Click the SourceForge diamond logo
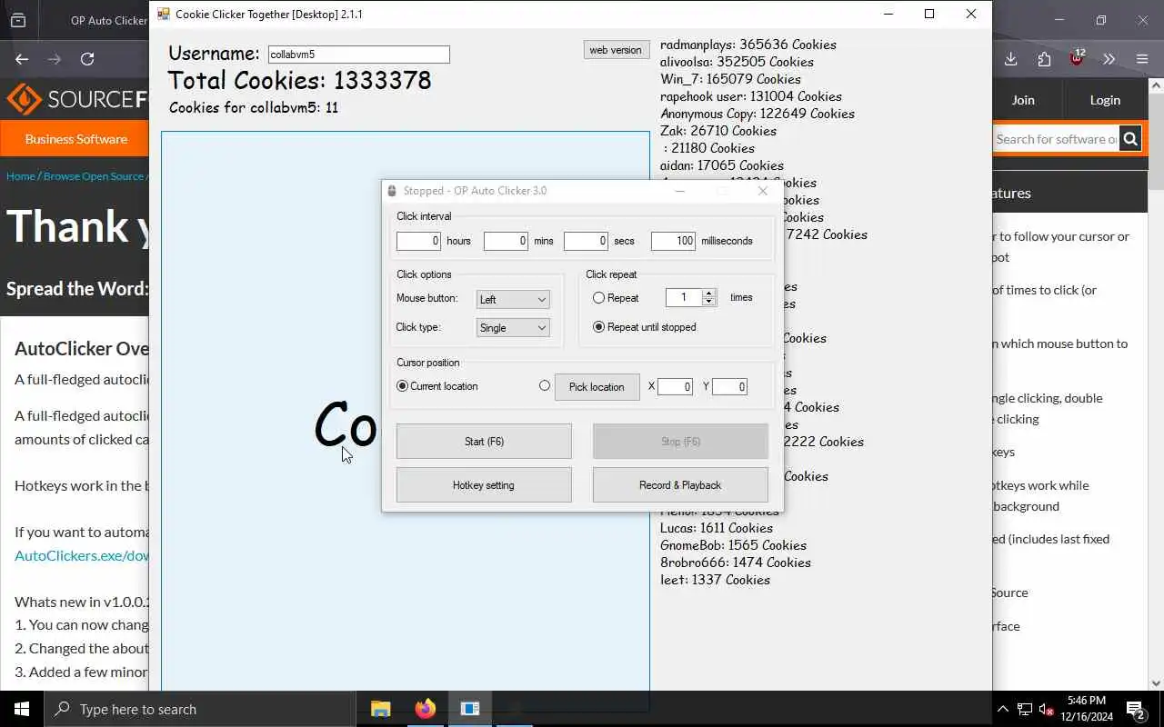This screenshot has height=727, width=1164. 24,99
